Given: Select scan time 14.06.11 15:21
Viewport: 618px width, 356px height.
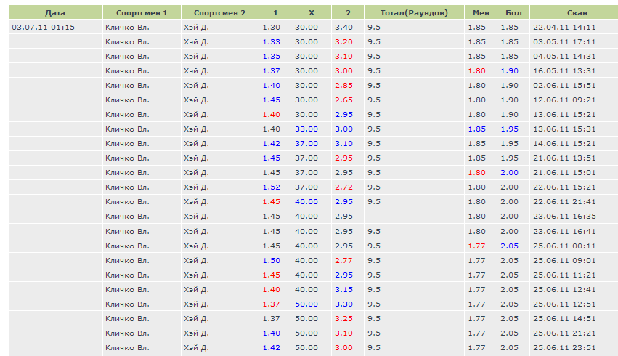Looking at the screenshot, I should coord(564,144).
